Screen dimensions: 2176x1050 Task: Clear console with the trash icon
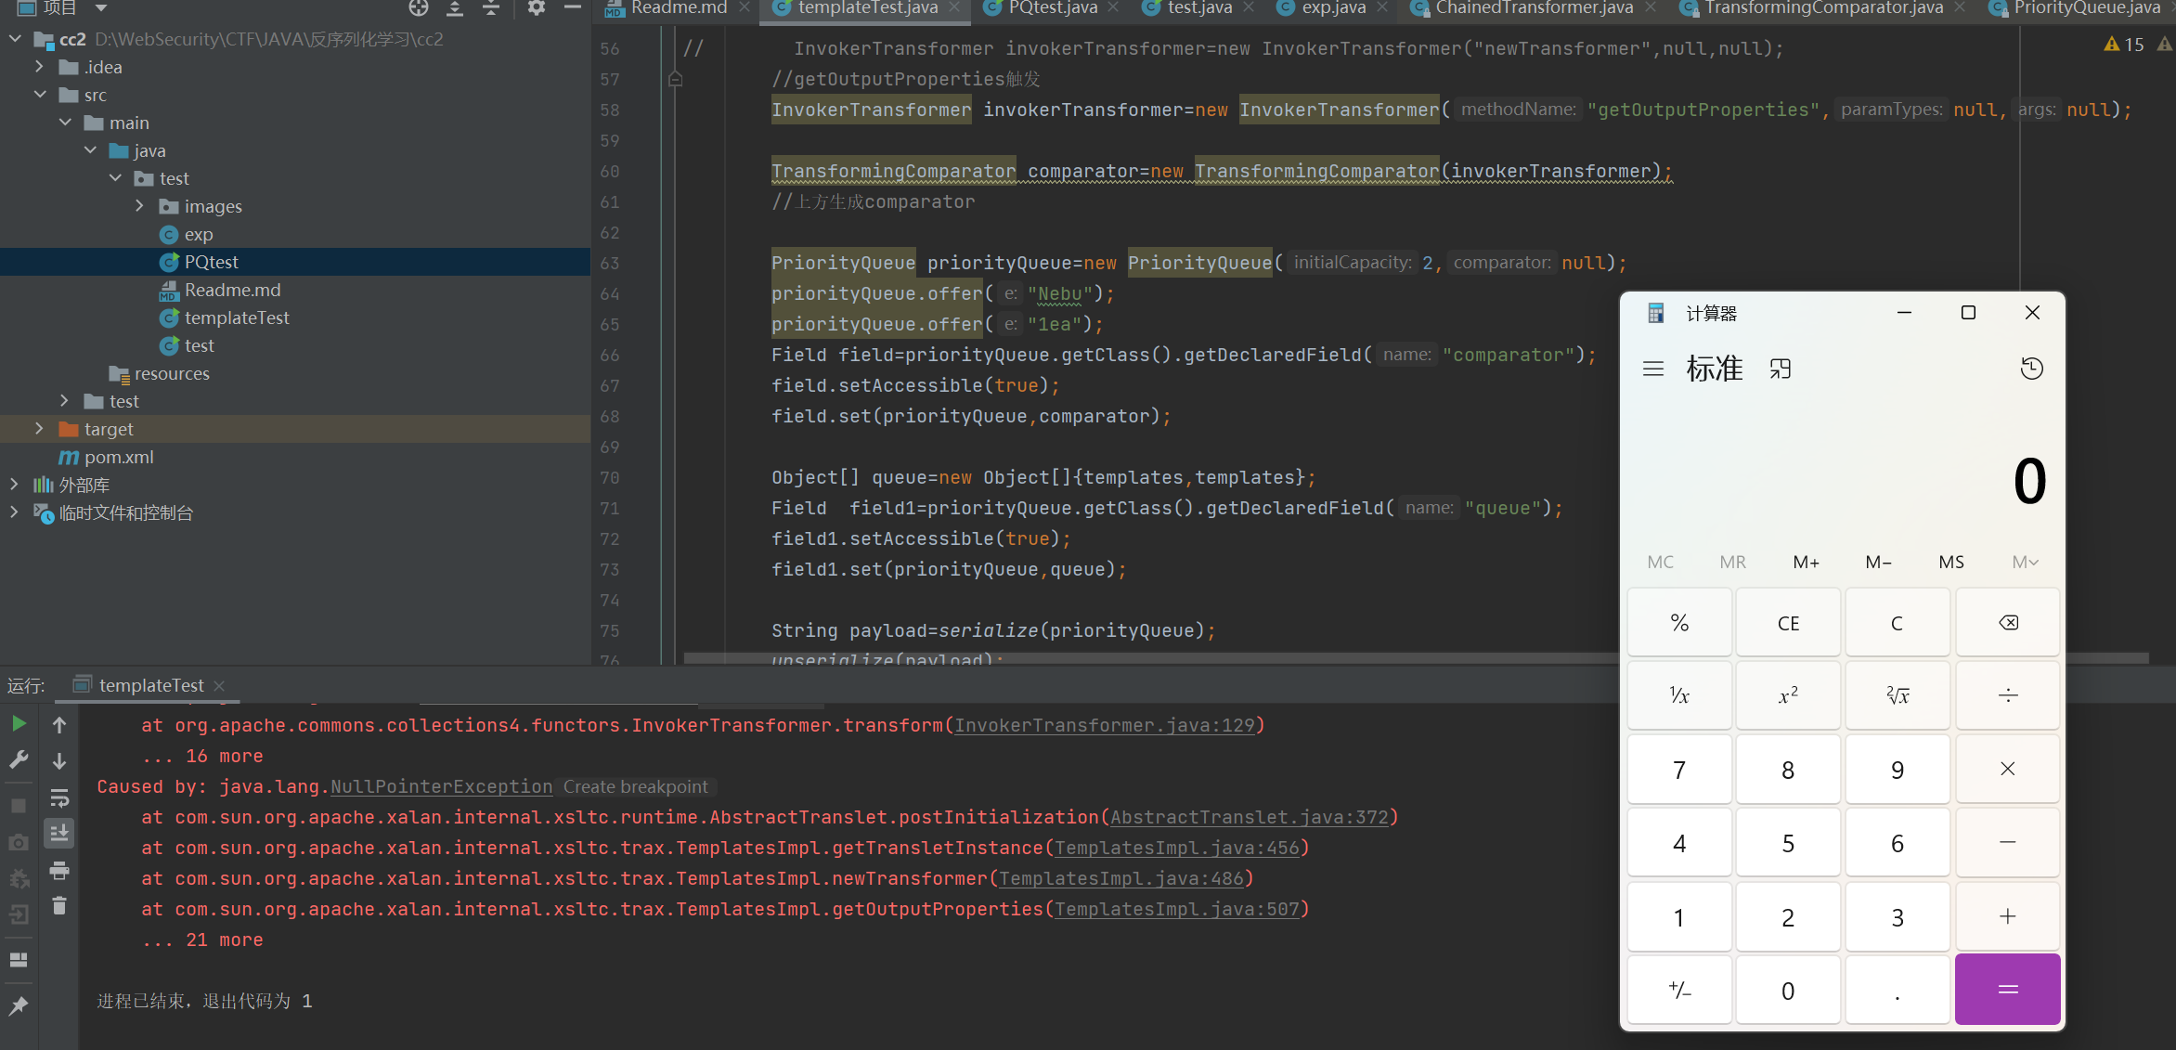[59, 906]
